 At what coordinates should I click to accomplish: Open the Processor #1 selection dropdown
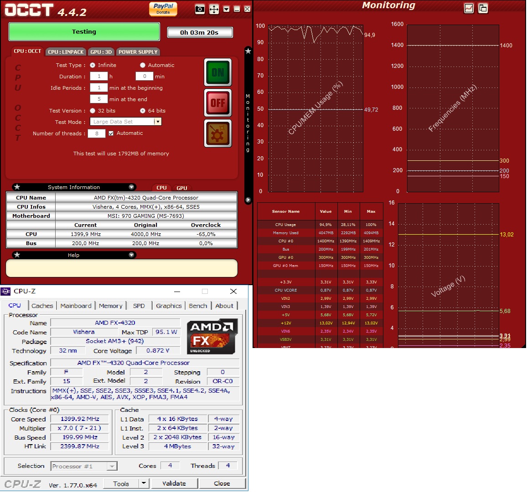pyautogui.click(x=112, y=466)
